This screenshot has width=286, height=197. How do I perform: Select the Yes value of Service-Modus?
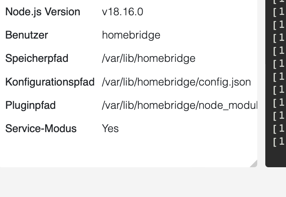pyautogui.click(x=110, y=129)
